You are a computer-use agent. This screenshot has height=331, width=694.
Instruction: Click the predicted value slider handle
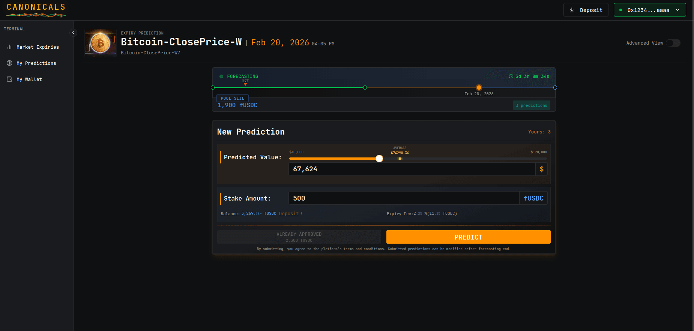tap(379, 159)
